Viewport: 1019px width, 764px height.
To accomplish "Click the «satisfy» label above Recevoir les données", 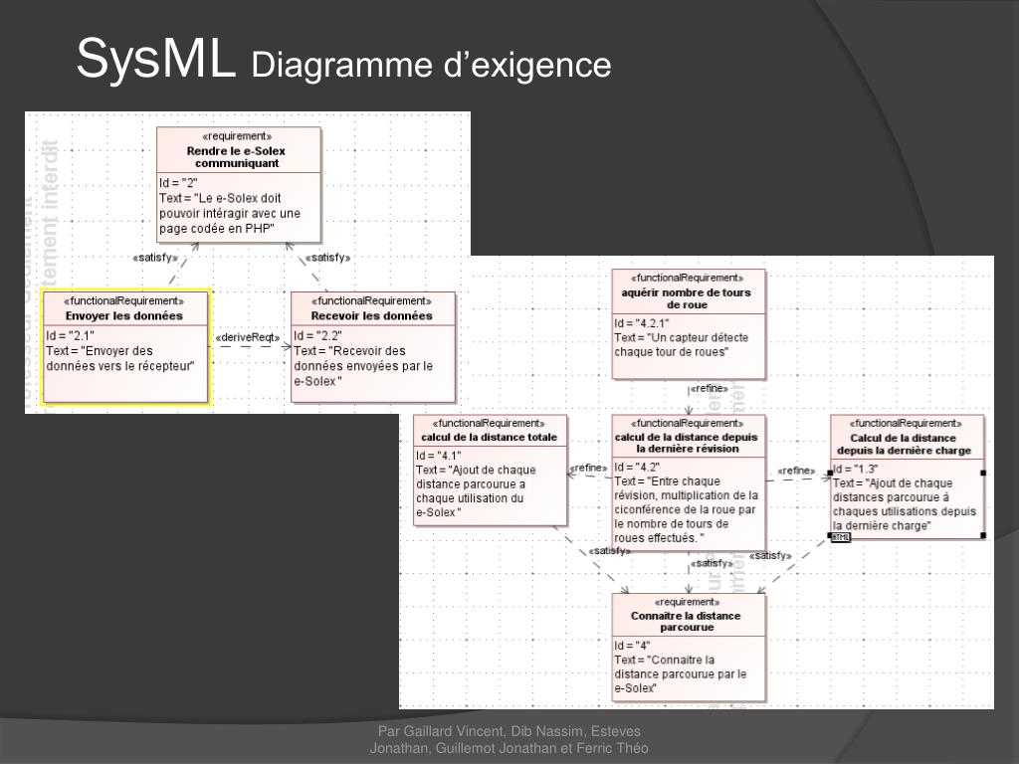I will point(327,258).
